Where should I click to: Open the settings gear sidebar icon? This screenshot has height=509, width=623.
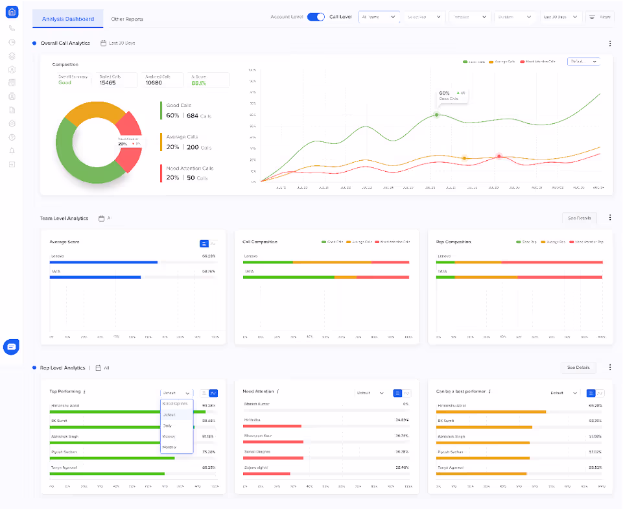[12, 124]
